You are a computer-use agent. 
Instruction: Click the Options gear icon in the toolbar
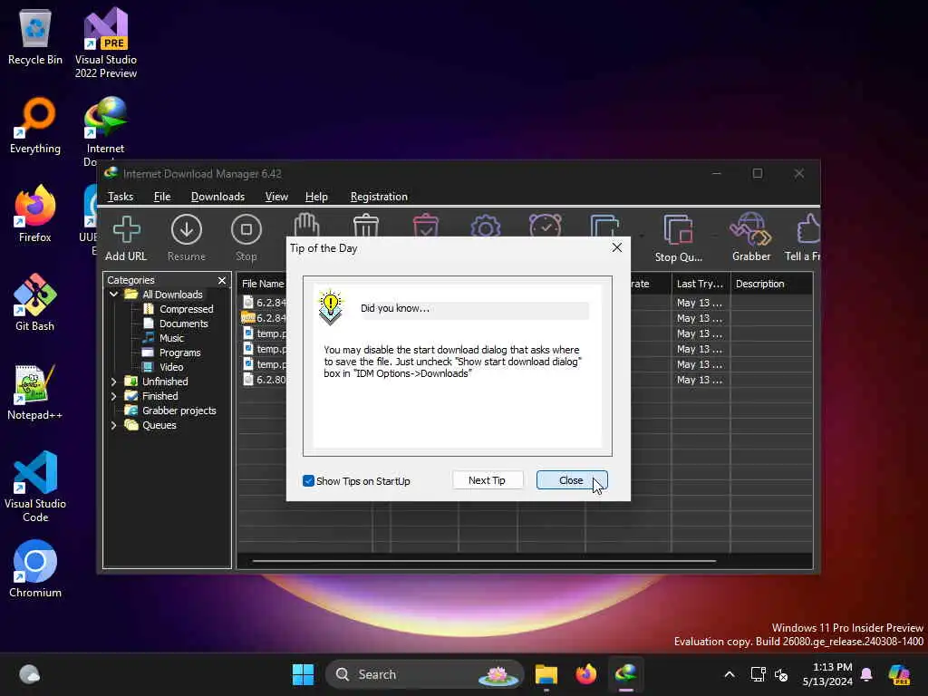click(x=486, y=226)
